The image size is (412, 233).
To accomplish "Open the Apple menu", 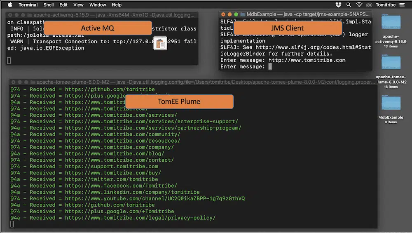I will 10,5.
